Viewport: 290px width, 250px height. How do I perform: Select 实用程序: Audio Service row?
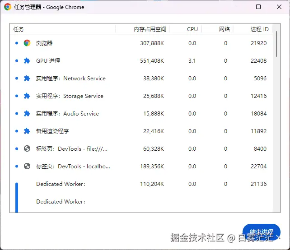[141, 113]
